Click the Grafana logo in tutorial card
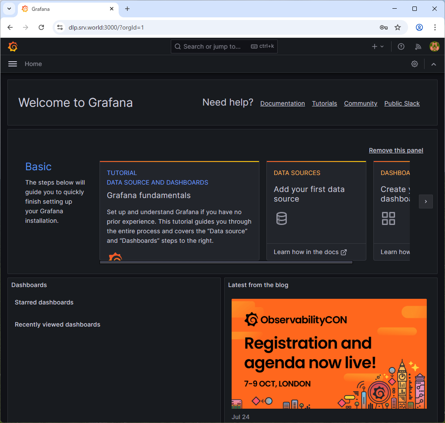Image resolution: width=445 pixels, height=423 pixels. point(115,256)
